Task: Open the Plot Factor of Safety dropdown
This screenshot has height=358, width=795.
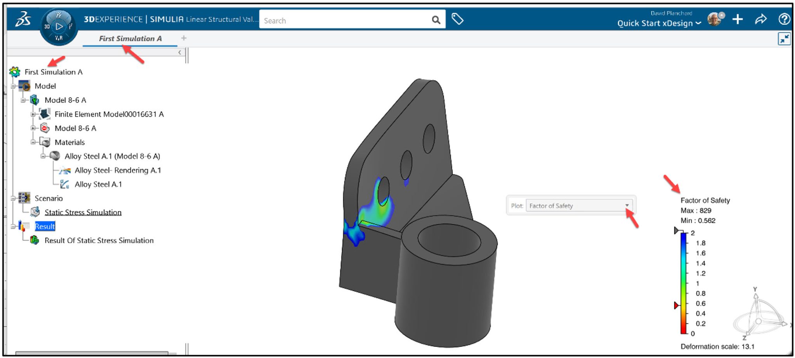Action: 628,206
